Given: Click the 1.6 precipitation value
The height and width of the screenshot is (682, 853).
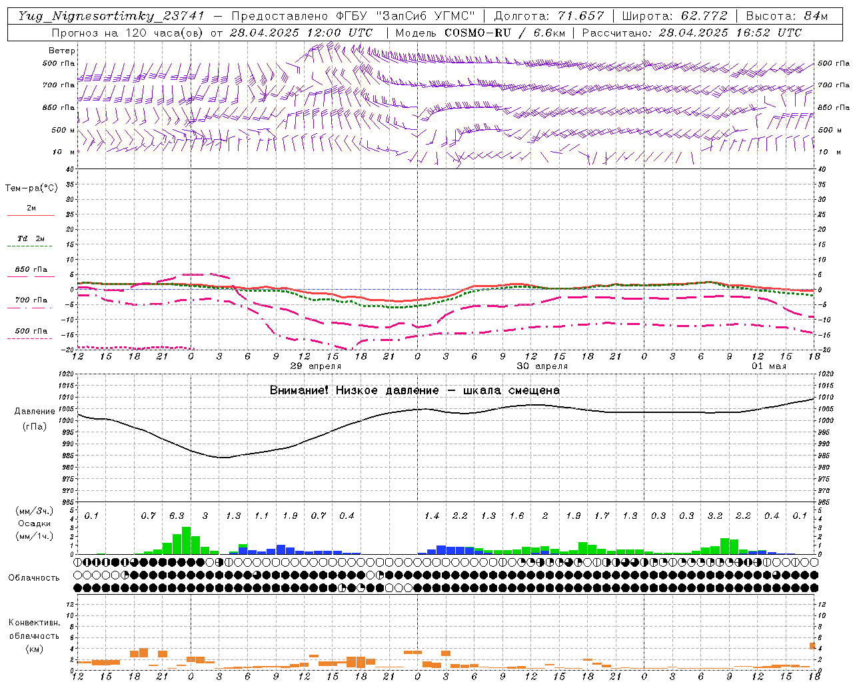Looking at the screenshot, I should click(516, 515).
